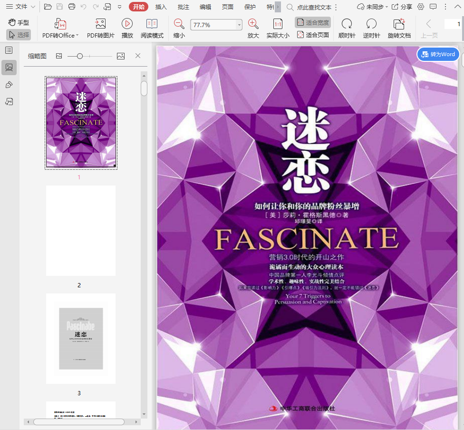Toggle 适合页面 fit page mode

[313, 35]
